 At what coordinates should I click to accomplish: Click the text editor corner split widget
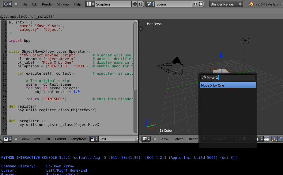point(137,21)
